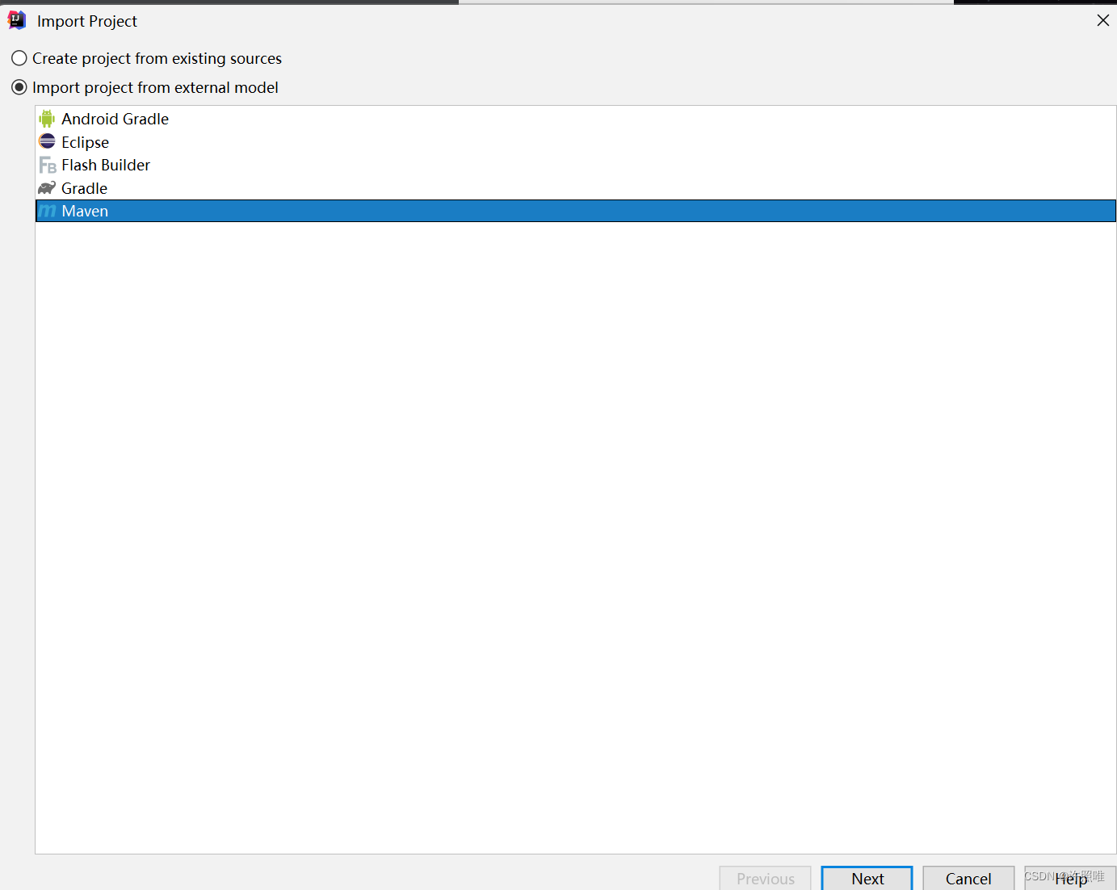Click inside the empty import model list area
Viewport: 1117px width, 890px height.
point(565,525)
